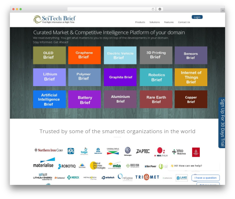Viewport: 235px width, 199px height.
Task: Click the TriMet logo
Action: click(147, 177)
